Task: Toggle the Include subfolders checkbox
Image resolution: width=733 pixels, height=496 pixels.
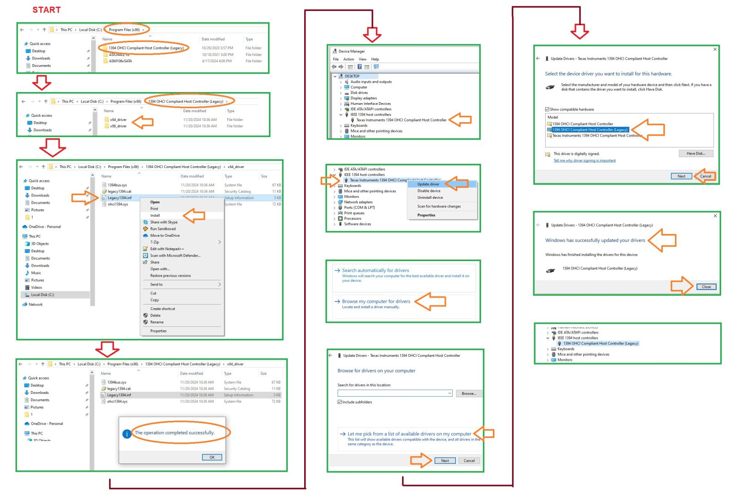Action: click(x=340, y=402)
